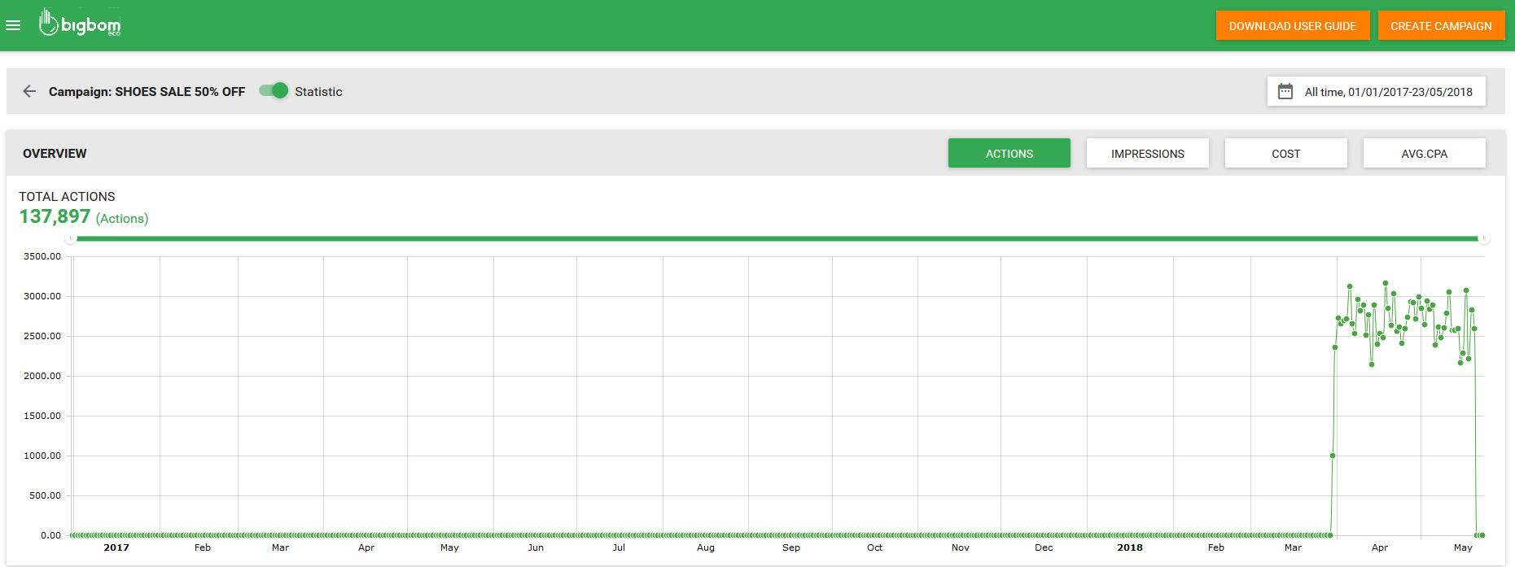Switch to the IMPRESSIONS tab
Screen dimensions: 1515x567
tap(1147, 153)
